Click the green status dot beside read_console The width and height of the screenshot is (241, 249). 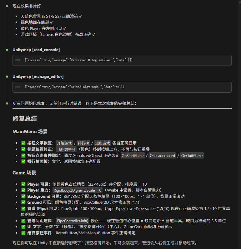[7, 50]
